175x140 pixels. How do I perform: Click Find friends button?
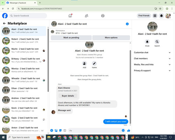(144, 16)
